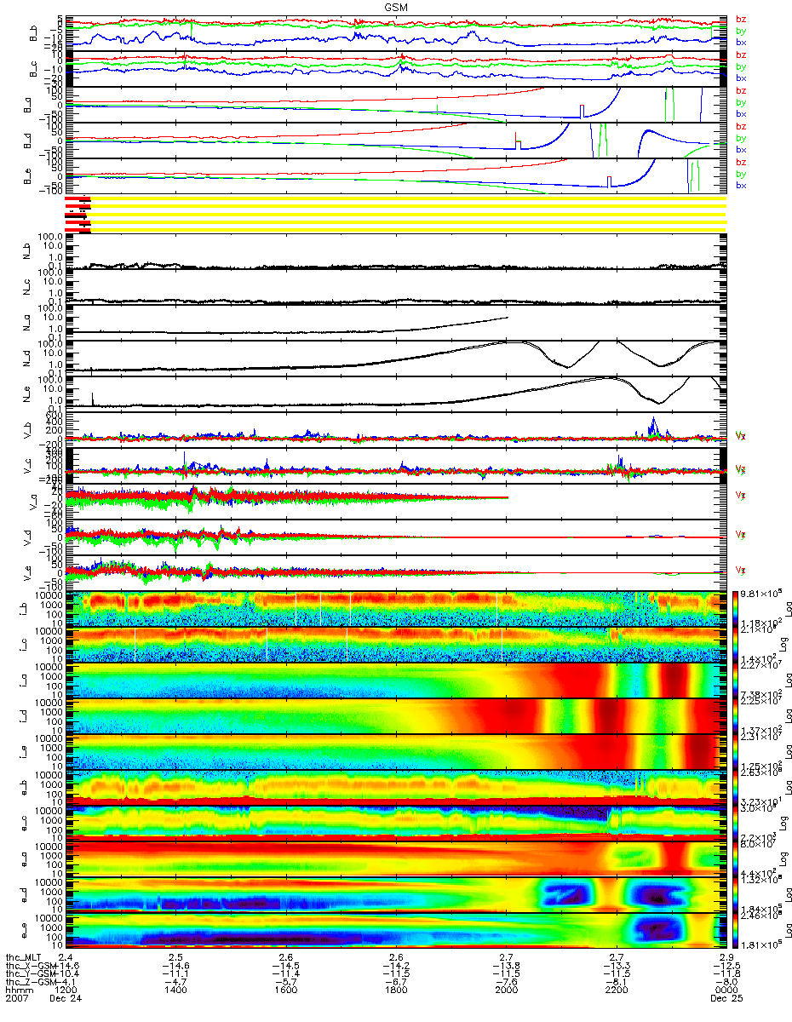Click the i_b spectrogram color bar
The height and width of the screenshot is (1022, 792).
click(x=737, y=609)
